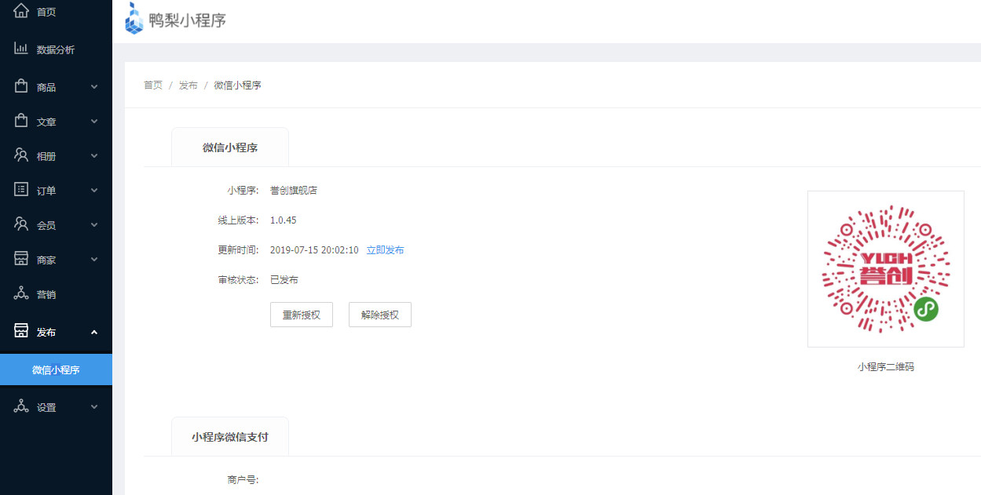Click the network icon next to 营销
The image size is (981, 495).
pyautogui.click(x=21, y=293)
